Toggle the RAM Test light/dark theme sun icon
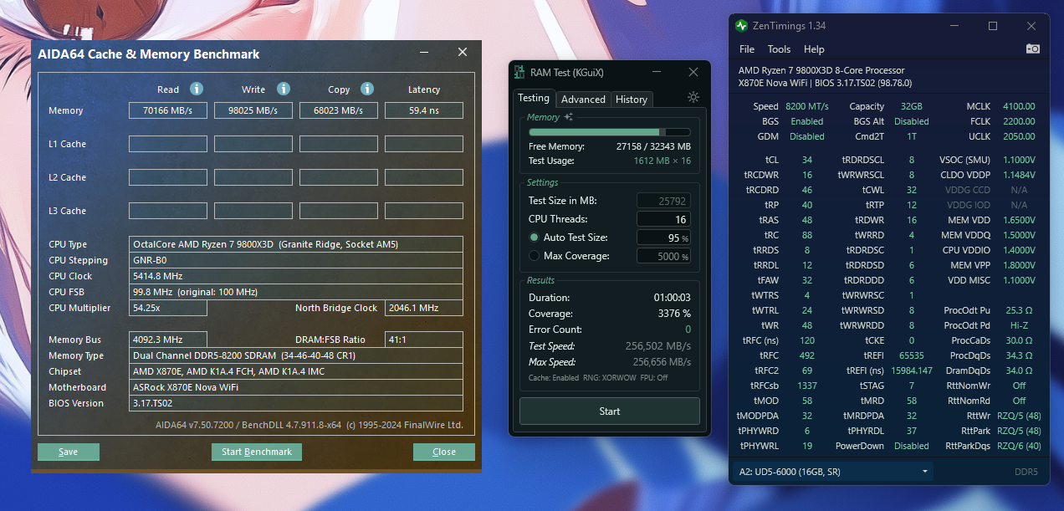Screen dimensions: 1064x511 tap(693, 97)
